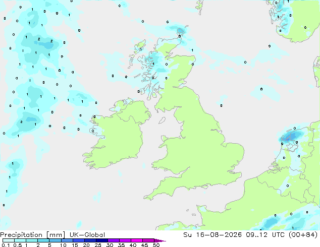This screenshot has height=247, width=320.
Task: Select the '10' legend scale label
Action: pos(63,245)
